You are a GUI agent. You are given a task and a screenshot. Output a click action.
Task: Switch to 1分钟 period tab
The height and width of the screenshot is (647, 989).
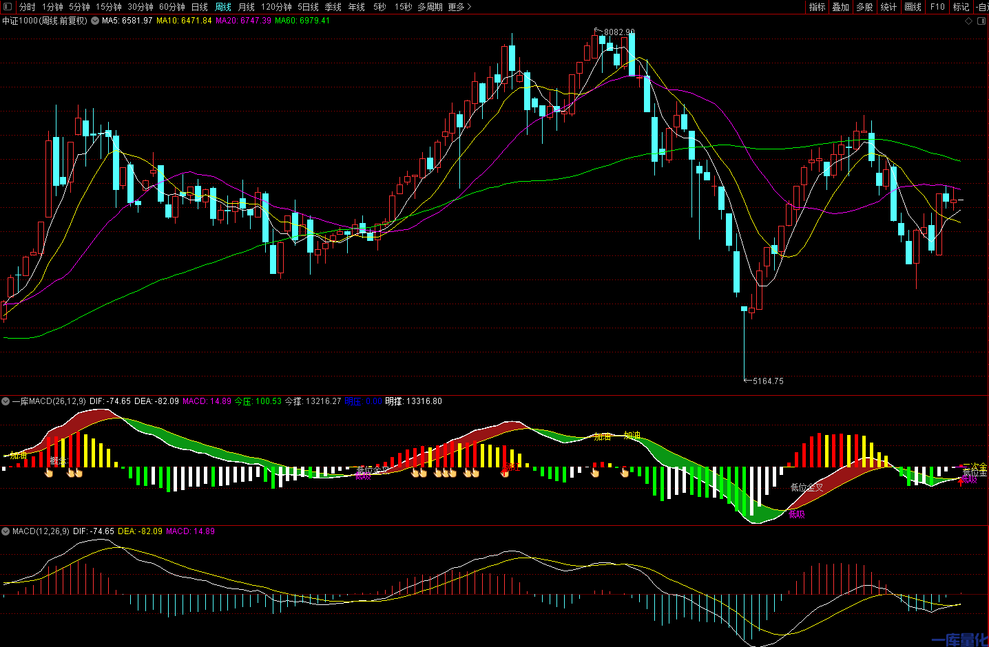[52, 7]
